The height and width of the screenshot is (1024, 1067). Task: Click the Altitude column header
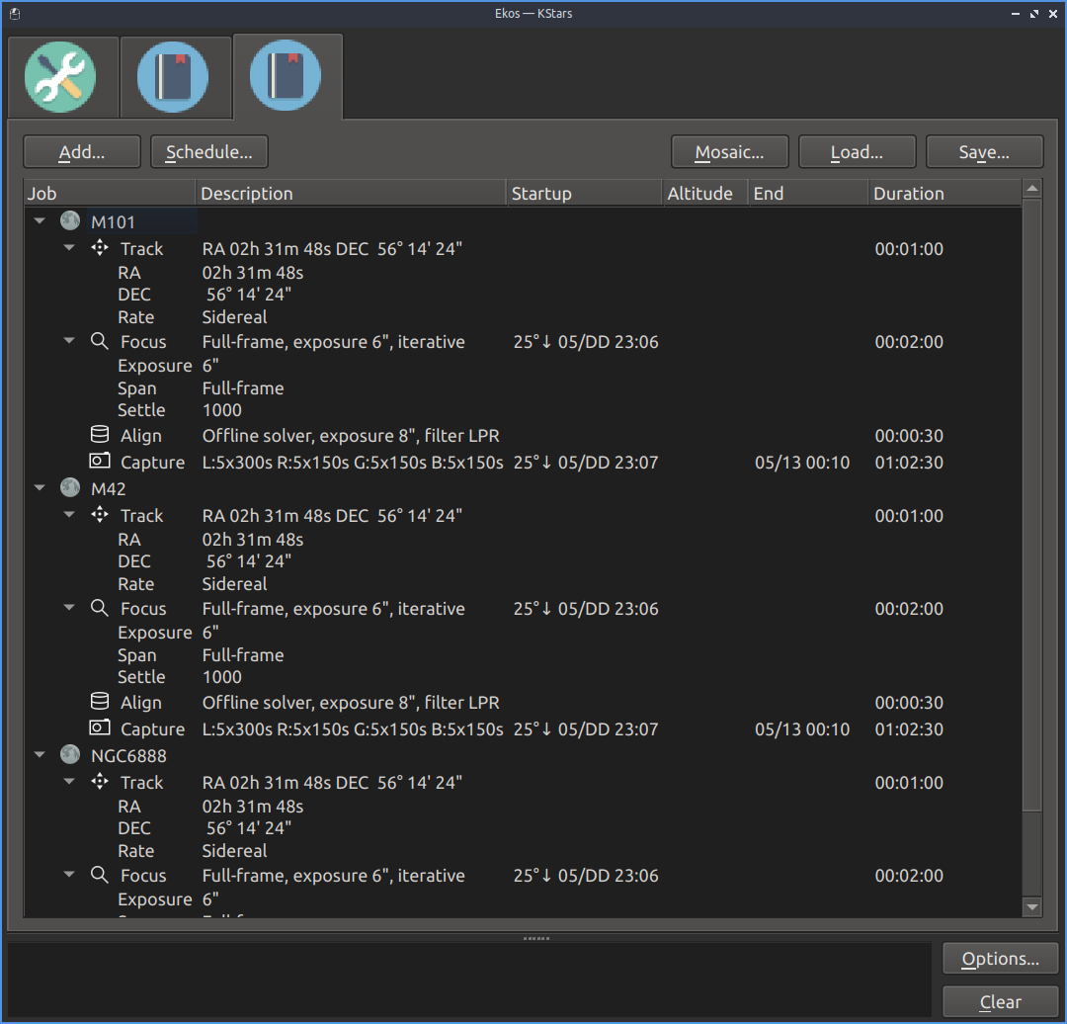(705, 194)
